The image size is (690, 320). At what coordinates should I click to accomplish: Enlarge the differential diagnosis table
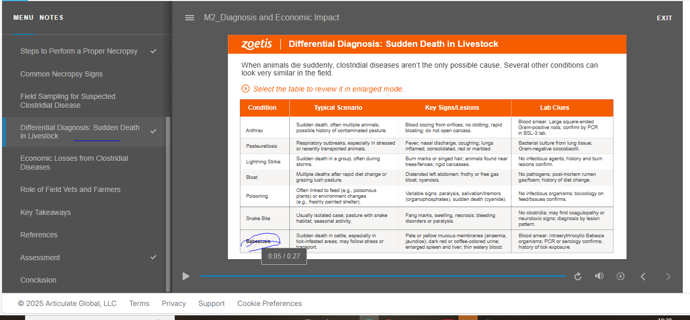tap(426, 176)
